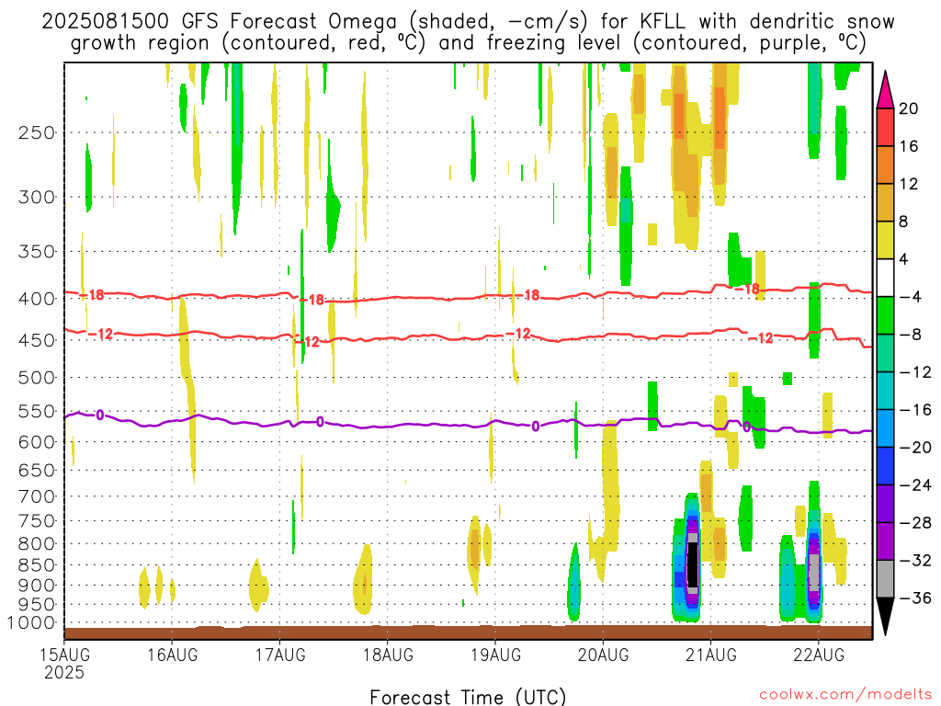Screen dimensions: 941x706
Task: Click the -20 value on color scale
Action: 915,448
